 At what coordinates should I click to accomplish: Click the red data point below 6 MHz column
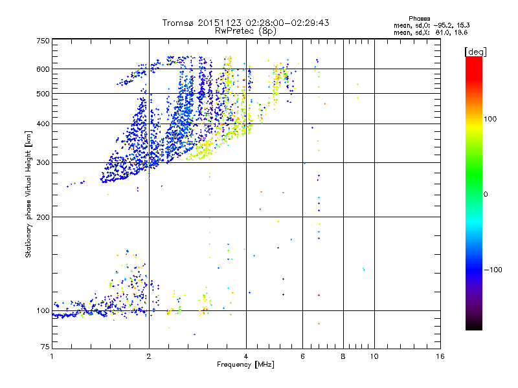319,296
